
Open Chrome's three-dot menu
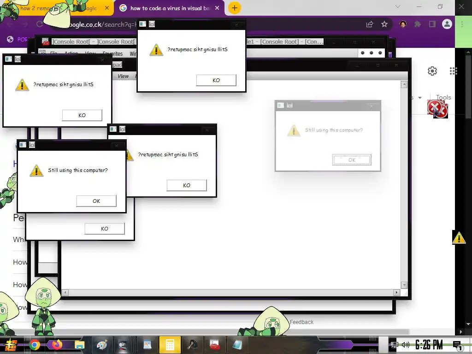pyautogui.click(x=462, y=24)
